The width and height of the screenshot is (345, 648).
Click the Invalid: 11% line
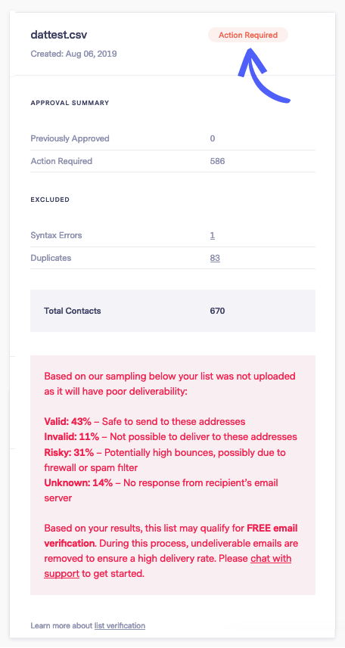(x=170, y=437)
